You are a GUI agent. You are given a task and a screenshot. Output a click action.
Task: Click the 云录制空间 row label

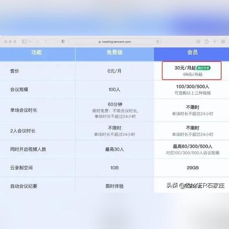(x=21, y=167)
